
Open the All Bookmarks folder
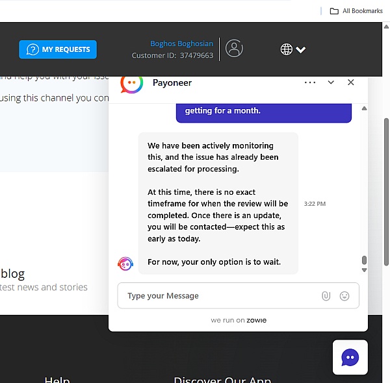pos(356,11)
